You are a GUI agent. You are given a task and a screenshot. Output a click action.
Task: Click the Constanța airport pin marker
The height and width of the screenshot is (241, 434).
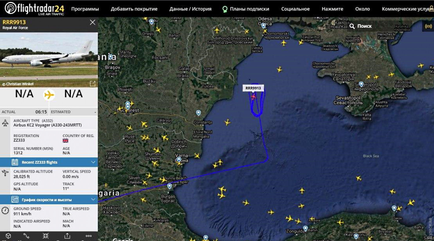(x=198, y=113)
